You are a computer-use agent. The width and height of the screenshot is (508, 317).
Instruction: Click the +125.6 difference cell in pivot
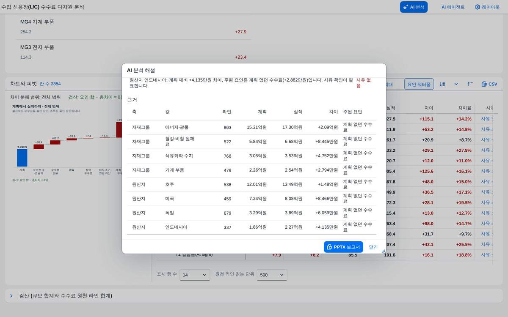click(426, 171)
